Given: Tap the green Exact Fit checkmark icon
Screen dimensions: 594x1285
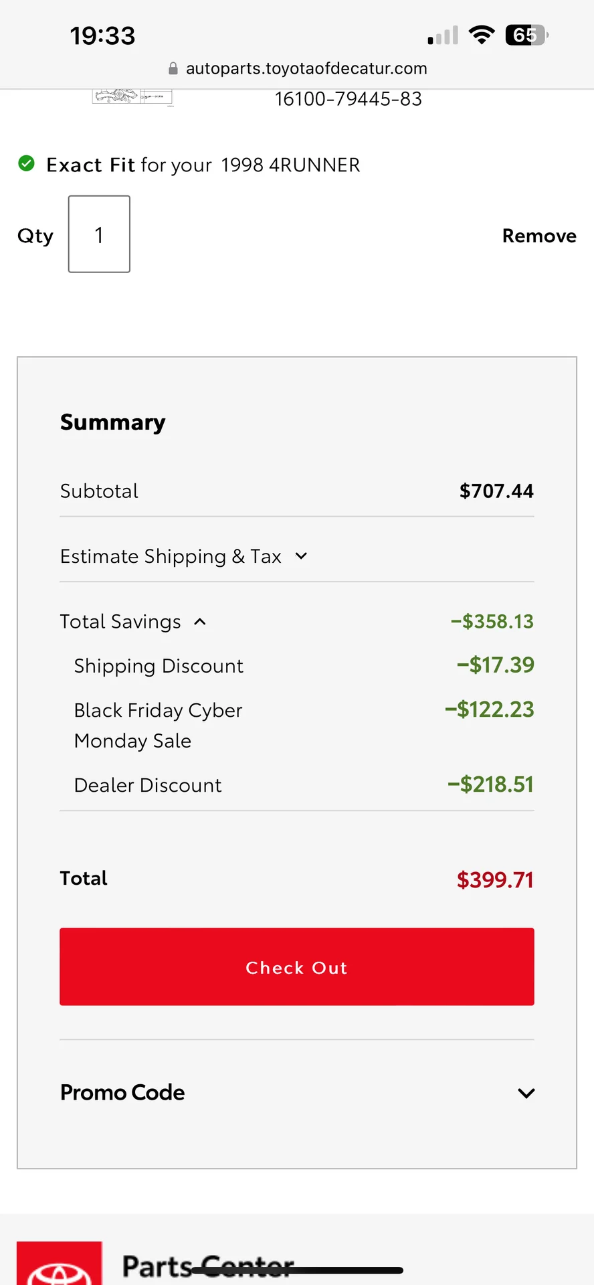Looking at the screenshot, I should (26, 163).
